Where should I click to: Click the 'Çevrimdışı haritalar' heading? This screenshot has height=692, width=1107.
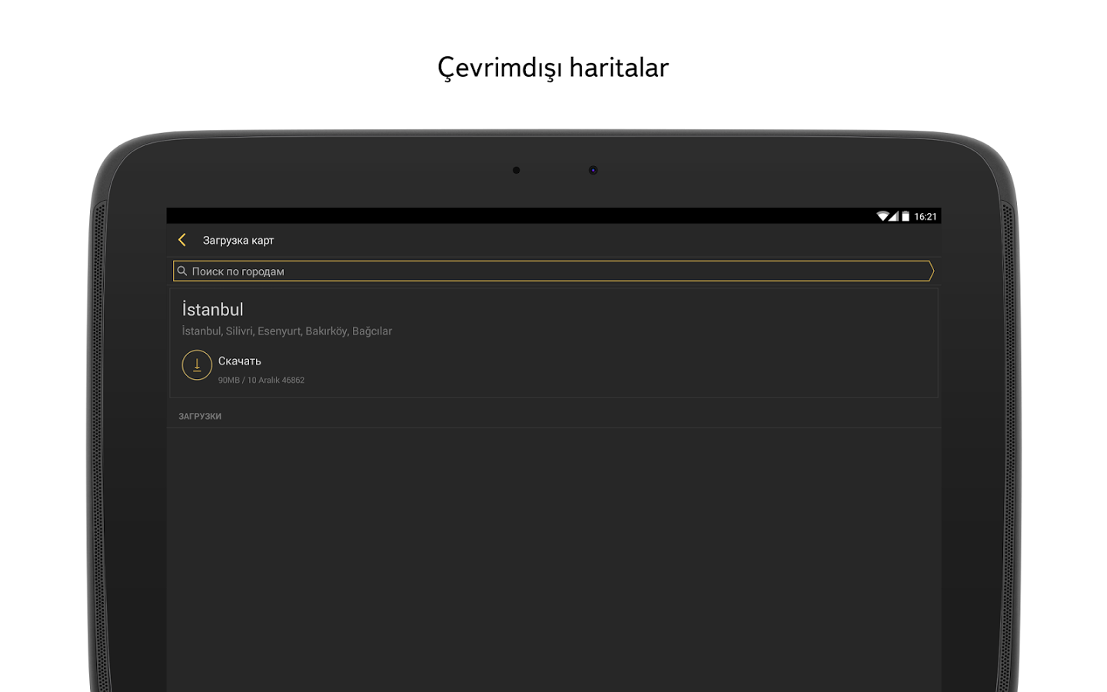[x=553, y=68]
